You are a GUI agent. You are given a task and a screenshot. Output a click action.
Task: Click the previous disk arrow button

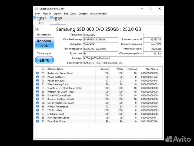click(x=37, y=29)
